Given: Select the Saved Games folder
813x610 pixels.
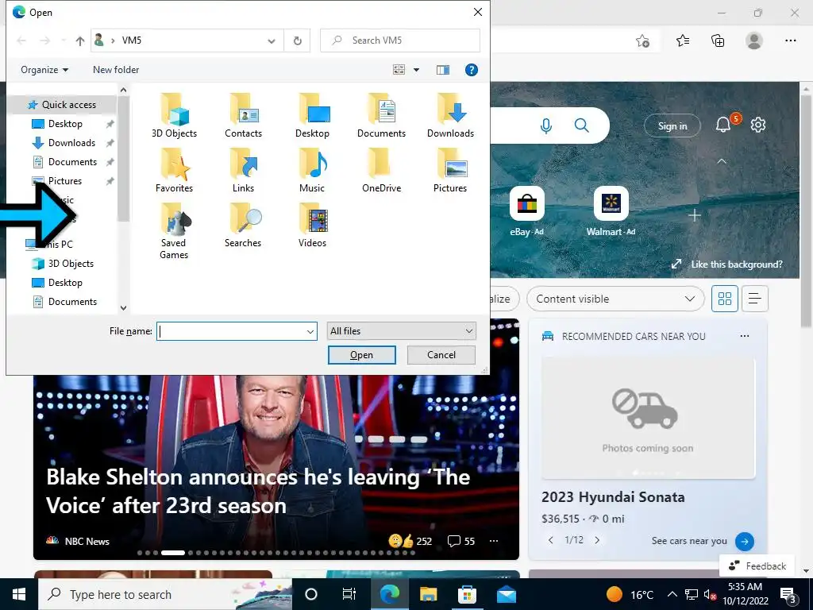Looking at the screenshot, I should [174, 231].
